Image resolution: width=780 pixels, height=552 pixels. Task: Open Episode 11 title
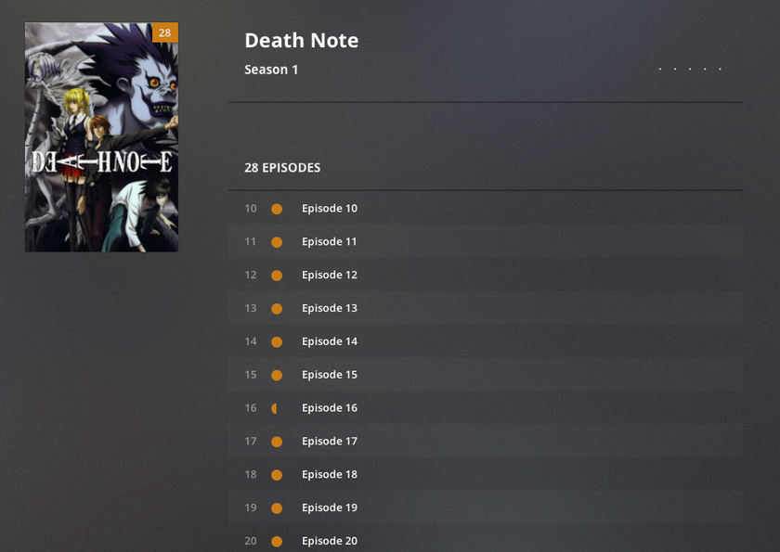[x=330, y=242]
